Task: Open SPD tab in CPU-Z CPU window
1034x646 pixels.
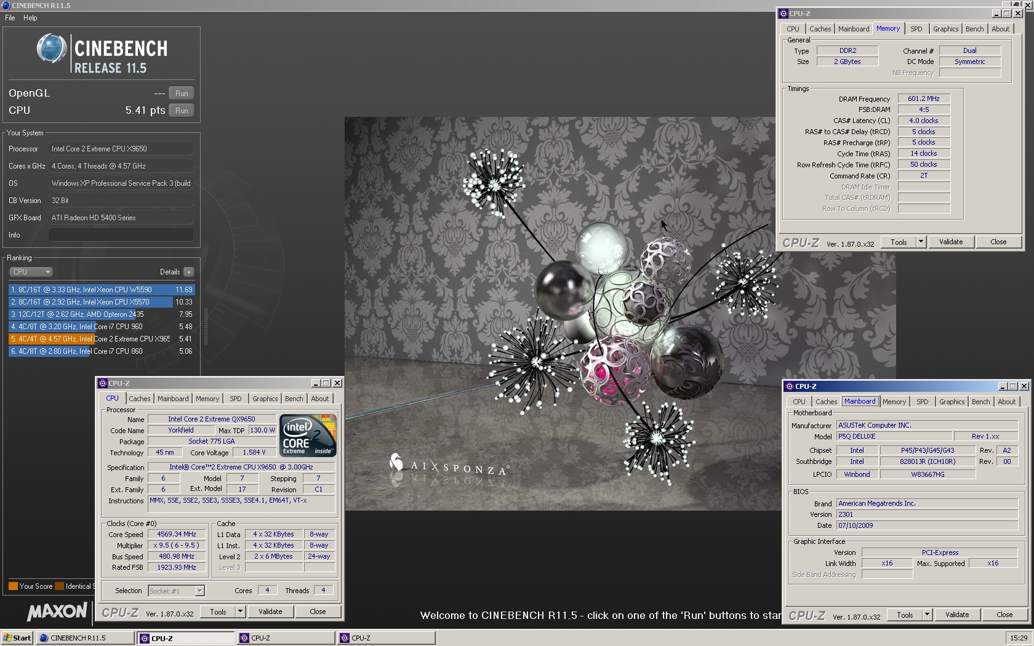Action: 236,399
